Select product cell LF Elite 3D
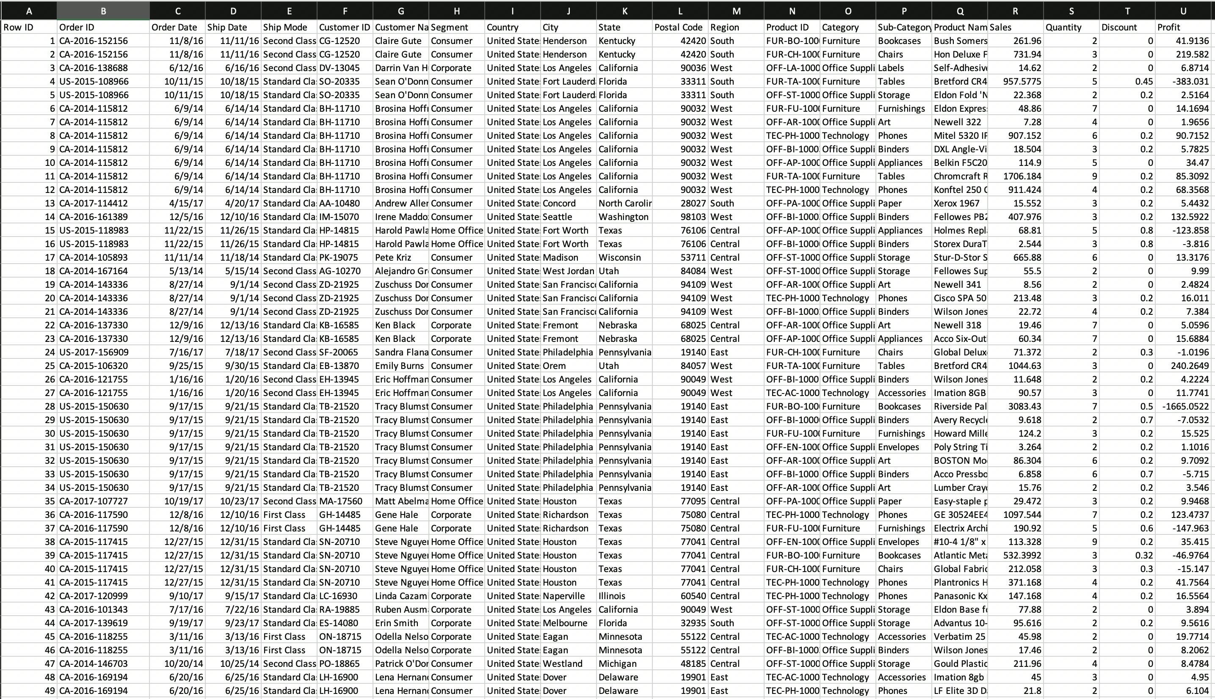The image size is (1215, 699). click(960, 691)
